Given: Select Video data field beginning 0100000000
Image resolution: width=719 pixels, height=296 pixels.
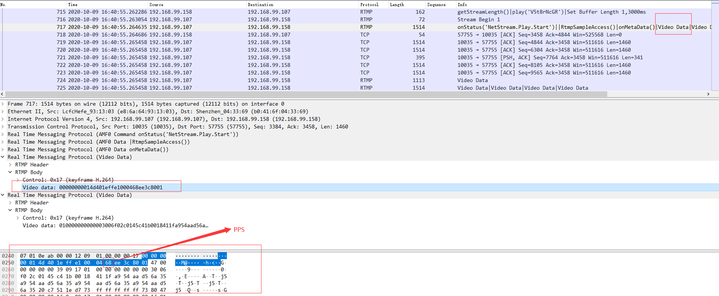Looking at the screenshot, I should pos(115,226).
